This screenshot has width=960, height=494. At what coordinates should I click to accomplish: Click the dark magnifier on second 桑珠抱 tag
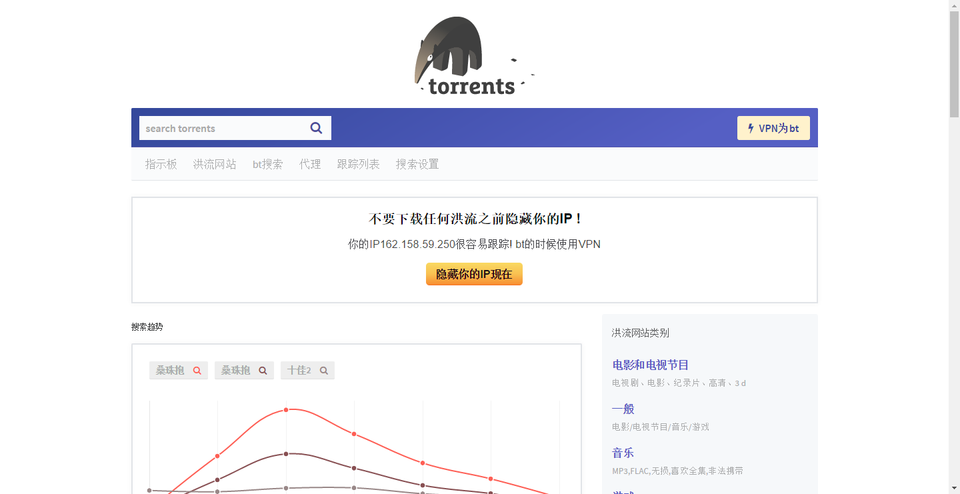pos(263,371)
